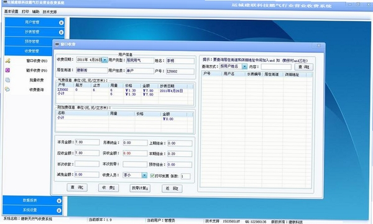Open 批量收费 in sidebar
Screen dimensions: 373x224
tap(37, 80)
